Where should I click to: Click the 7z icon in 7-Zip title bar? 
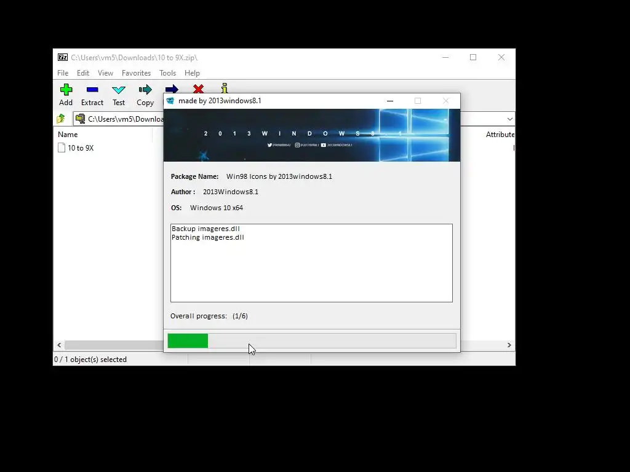point(63,57)
